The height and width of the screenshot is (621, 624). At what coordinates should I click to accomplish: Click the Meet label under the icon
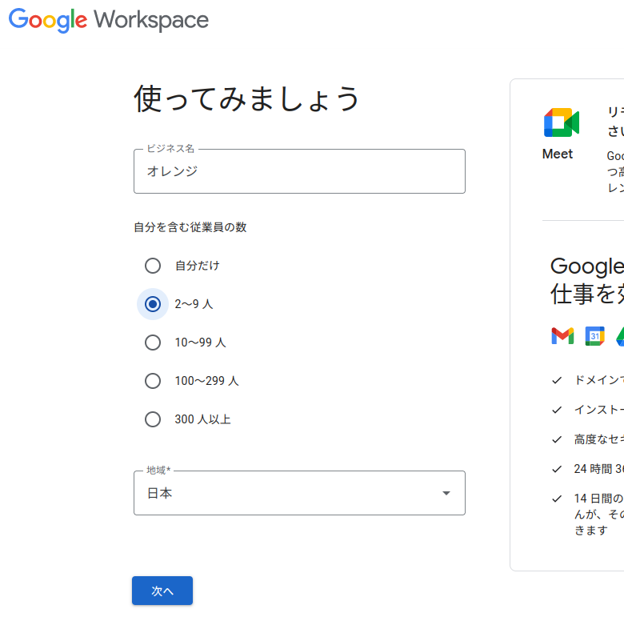(x=558, y=154)
